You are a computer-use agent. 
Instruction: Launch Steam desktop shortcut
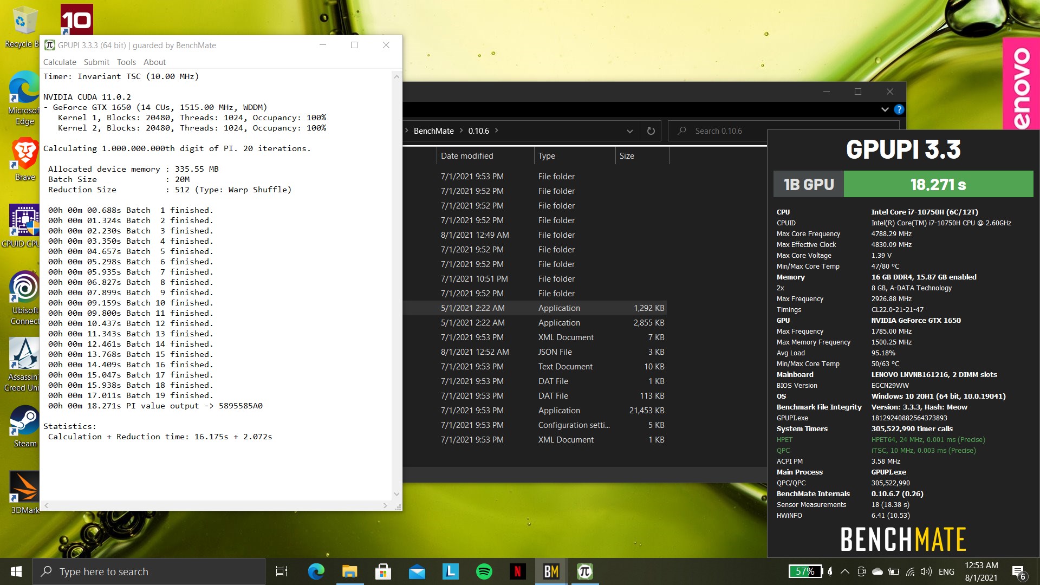[x=25, y=426]
